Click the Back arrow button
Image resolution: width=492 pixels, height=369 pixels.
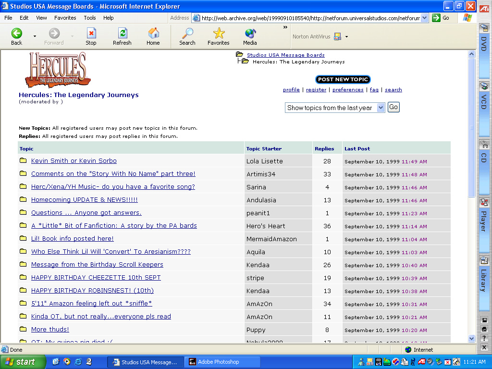17,37
